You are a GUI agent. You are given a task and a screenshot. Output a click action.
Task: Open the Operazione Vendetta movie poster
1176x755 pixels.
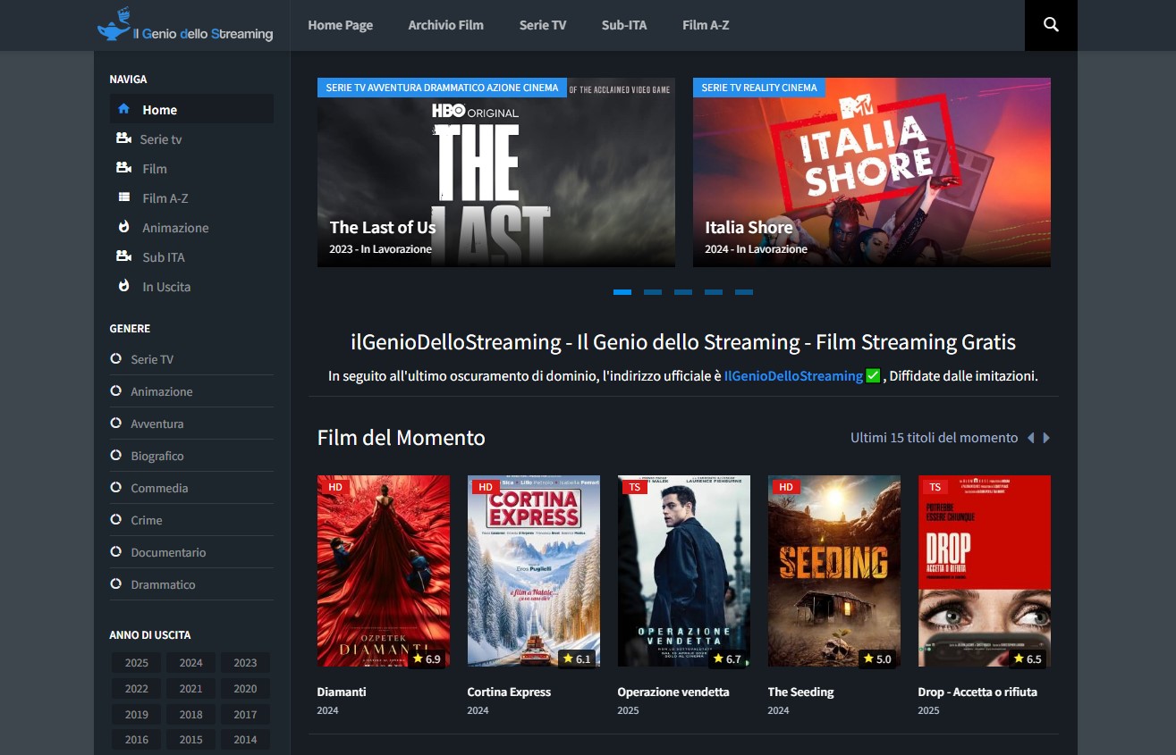tap(684, 571)
